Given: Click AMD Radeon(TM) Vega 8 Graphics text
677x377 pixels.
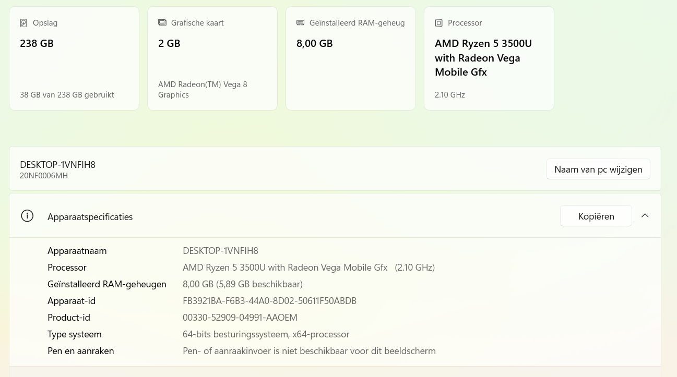Looking at the screenshot, I should 203,90.
